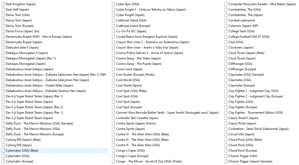Click the file icon for Cool Spot (USA) (Beta)

click(x=113, y=91)
